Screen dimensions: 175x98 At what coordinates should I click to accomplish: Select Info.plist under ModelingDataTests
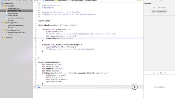coord(10,27)
